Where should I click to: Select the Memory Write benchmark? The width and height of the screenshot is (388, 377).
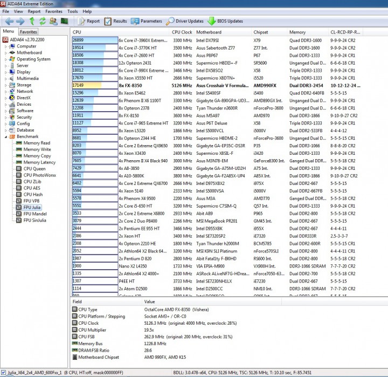(37, 149)
